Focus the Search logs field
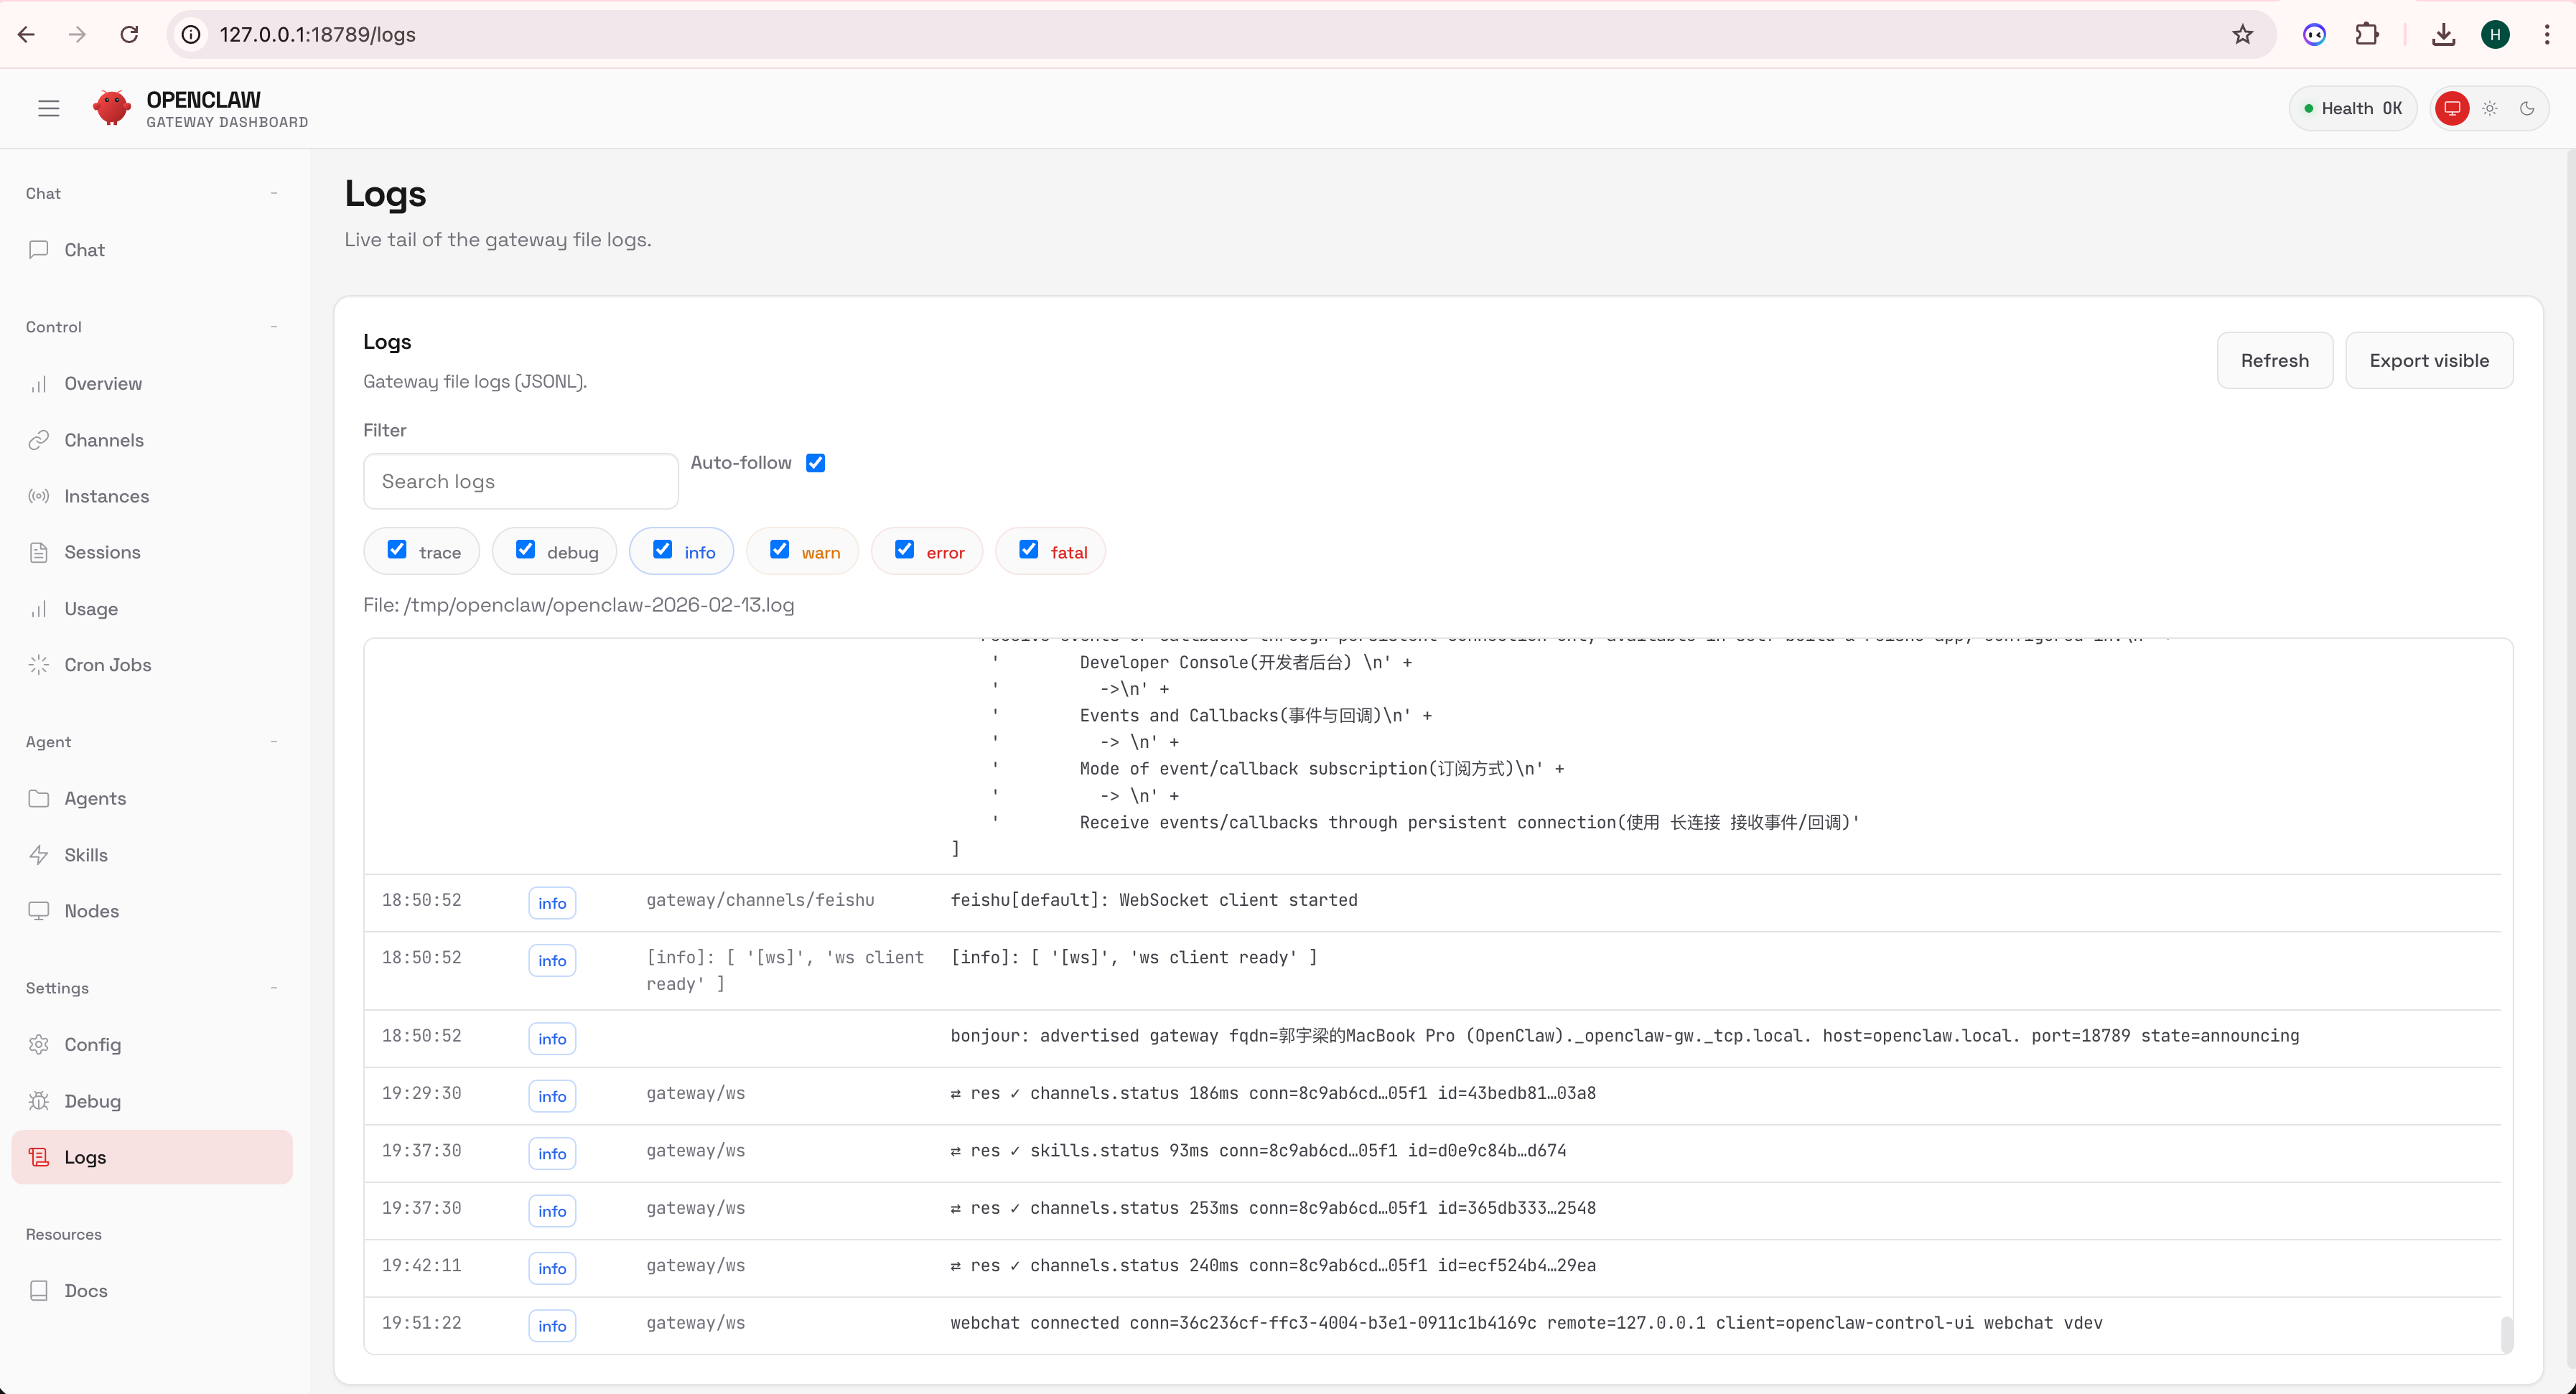 (x=520, y=481)
